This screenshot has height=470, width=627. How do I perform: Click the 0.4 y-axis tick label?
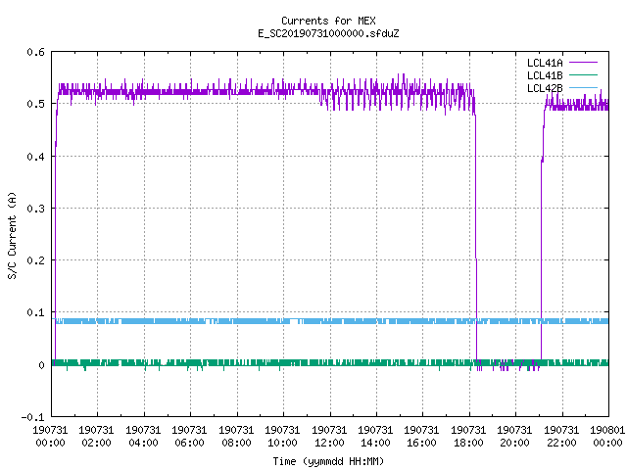click(x=35, y=157)
